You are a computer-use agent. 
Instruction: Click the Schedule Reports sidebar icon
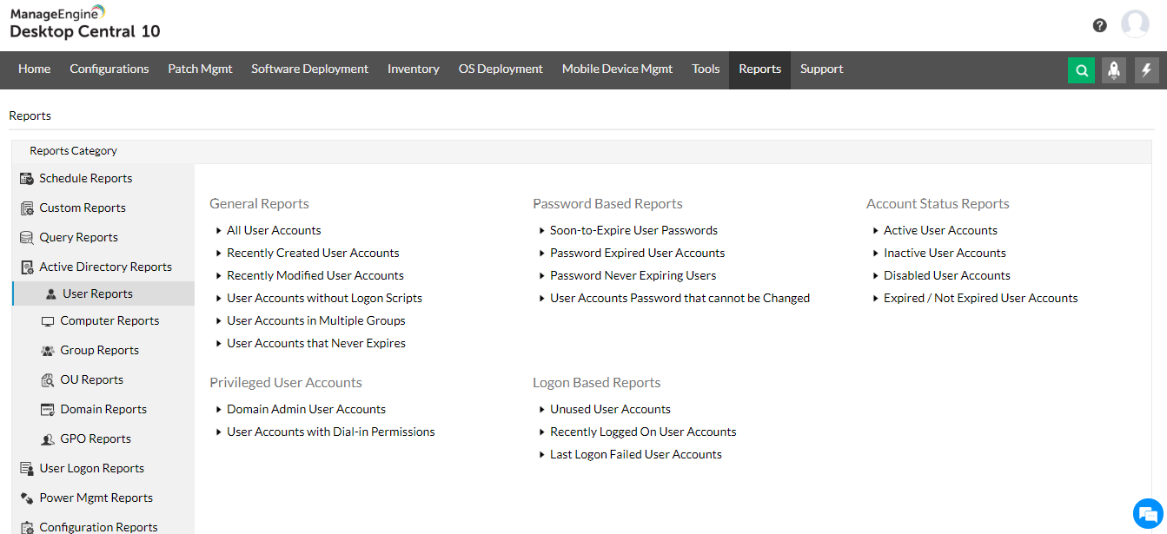coord(27,178)
